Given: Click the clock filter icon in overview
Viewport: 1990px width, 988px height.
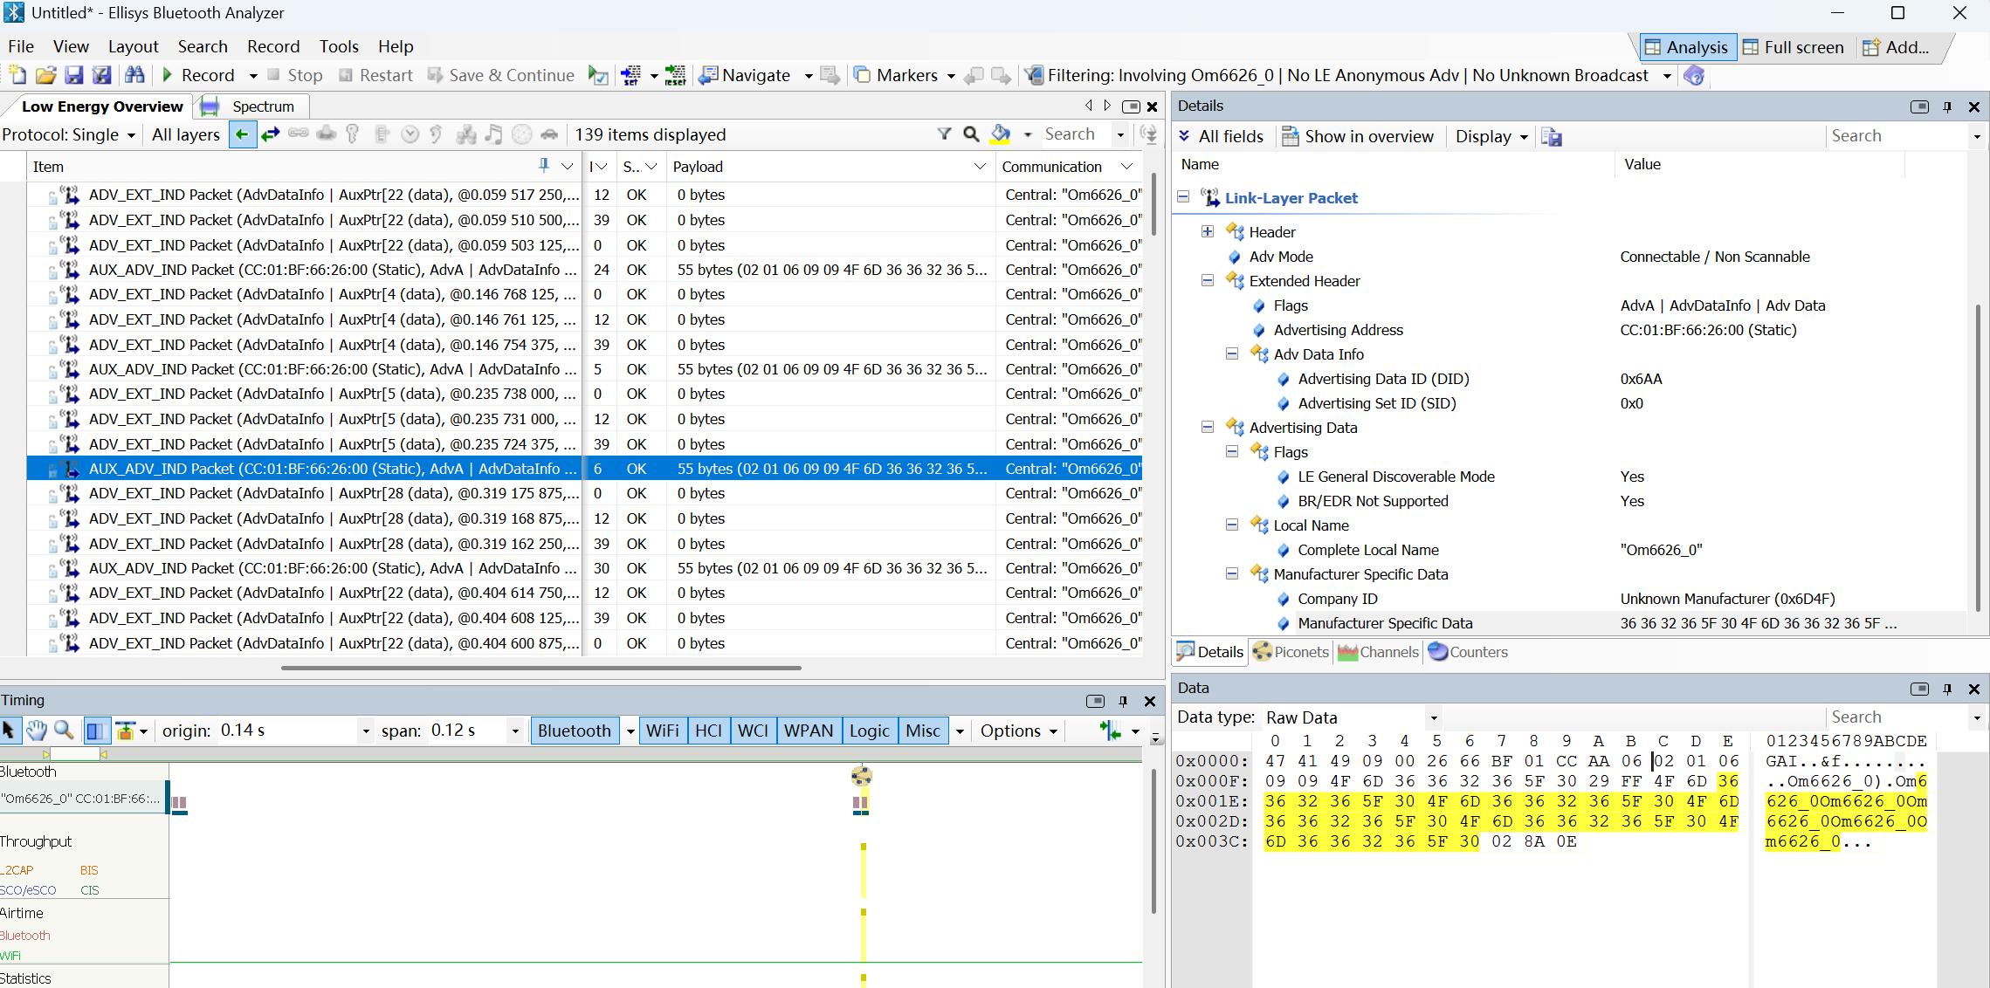Looking at the screenshot, I should pyautogui.click(x=410, y=134).
